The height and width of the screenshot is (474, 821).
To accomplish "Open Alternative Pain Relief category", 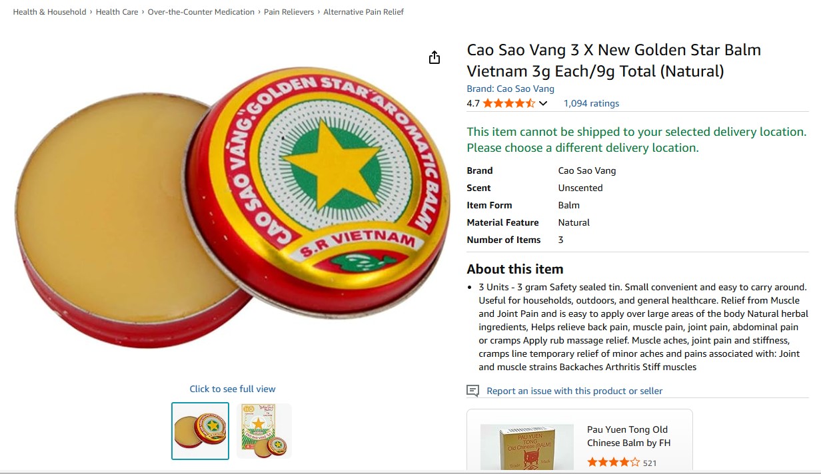I will point(364,11).
